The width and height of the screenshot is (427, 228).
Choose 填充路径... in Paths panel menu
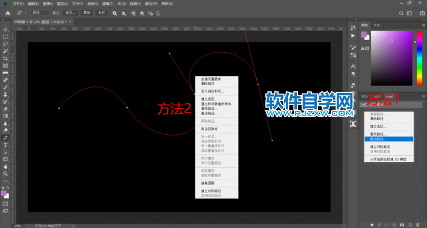coord(389,134)
